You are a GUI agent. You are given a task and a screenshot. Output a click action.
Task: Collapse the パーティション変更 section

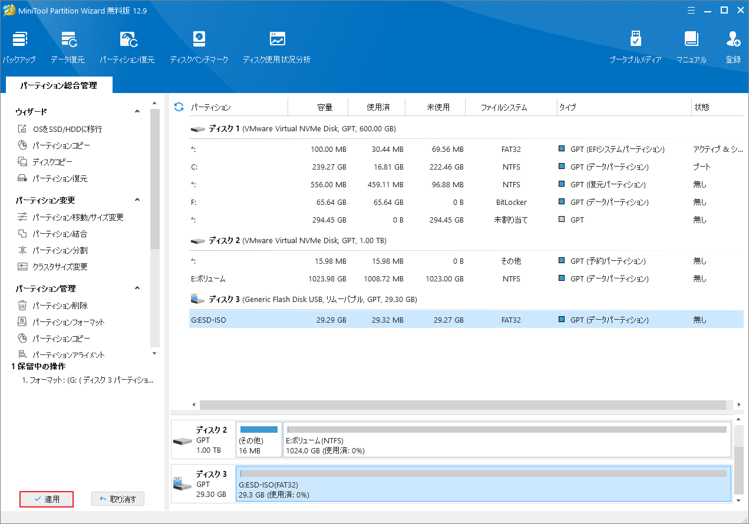[x=137, y=200]
